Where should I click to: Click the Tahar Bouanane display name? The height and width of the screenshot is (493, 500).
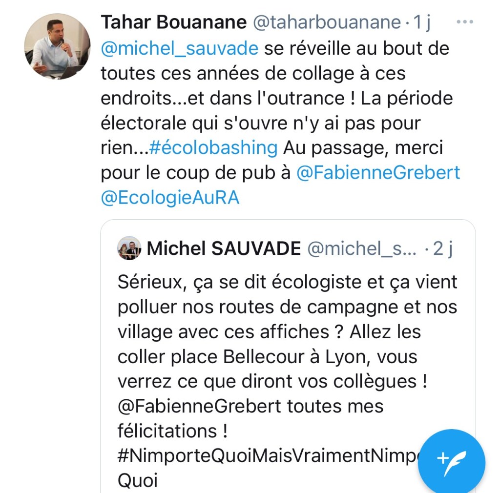click(173, 22)
